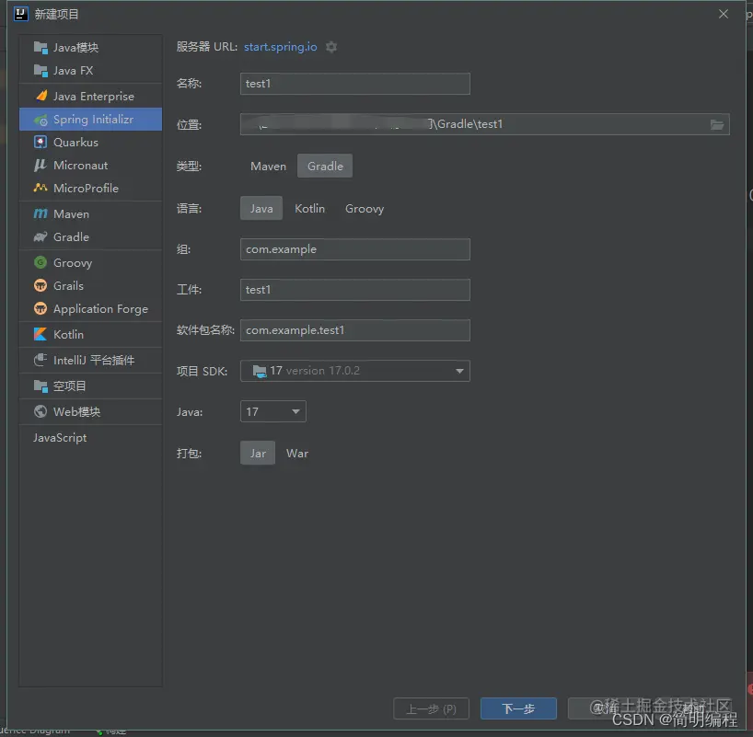Click the green Groovy icon
This screenshot has height=737, width=753.
tap(41, 262)
